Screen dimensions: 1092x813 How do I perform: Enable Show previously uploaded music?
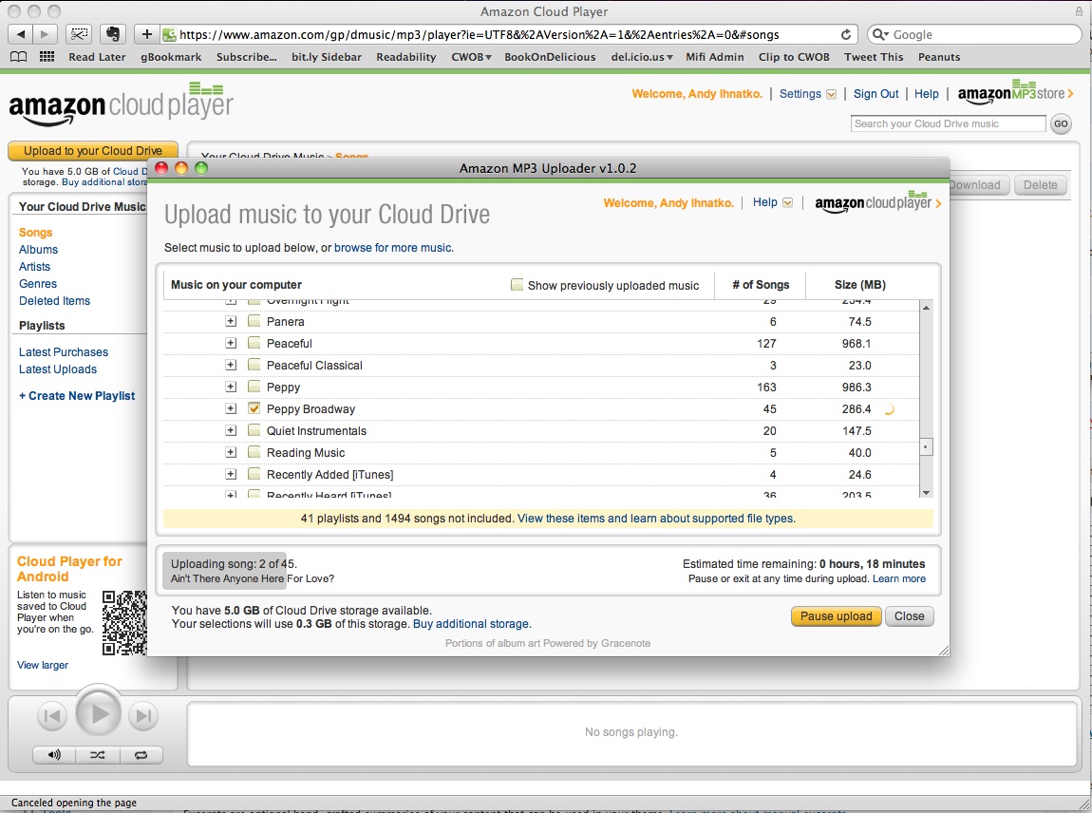click(518, 284)
